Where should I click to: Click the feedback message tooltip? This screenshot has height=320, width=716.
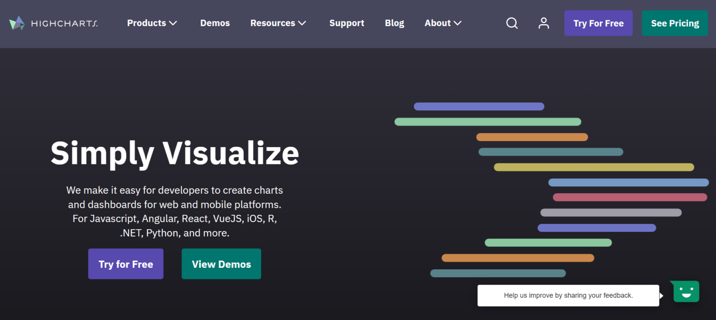click(x=568, y=295)
